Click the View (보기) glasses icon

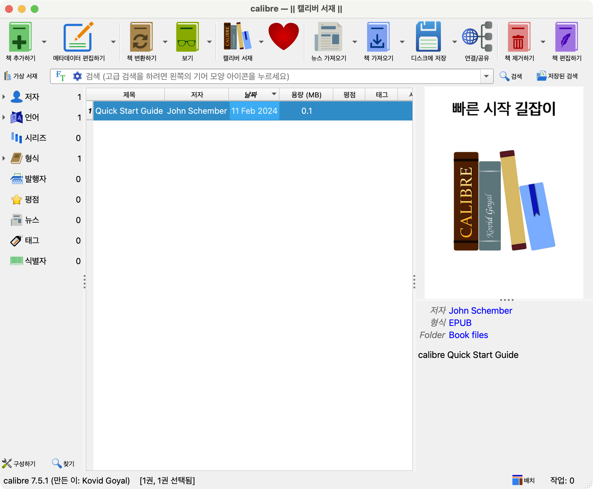(x=187, y=37)
